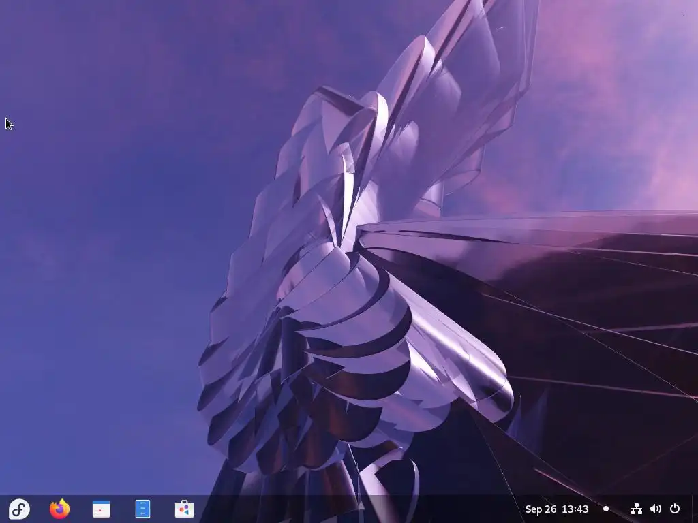The width and height of the screenshot is (698, 523).
Task: Open the power menu icon
Action: [x=675, y=508]
